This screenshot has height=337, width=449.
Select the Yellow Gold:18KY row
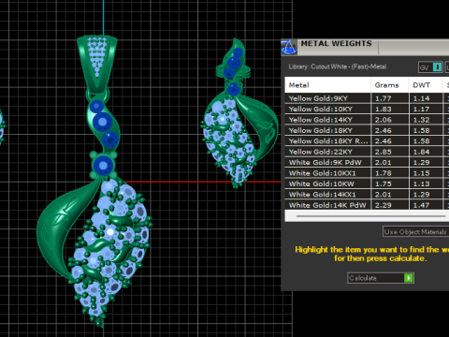[367, 130]
